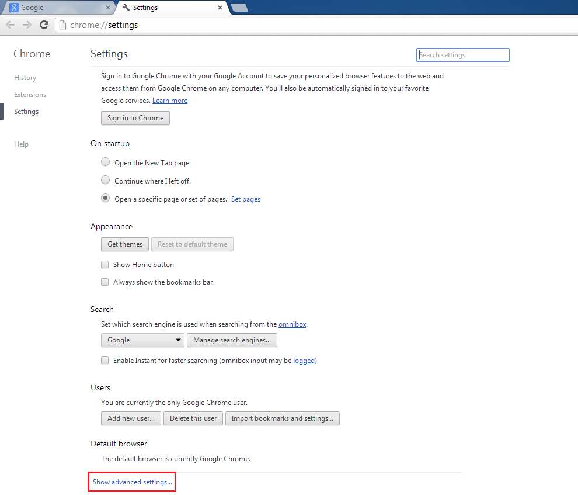Image resolution: width=578 pixels, height=495 pixels.
Task: Click the Get themes button
Action: point(125,244)
